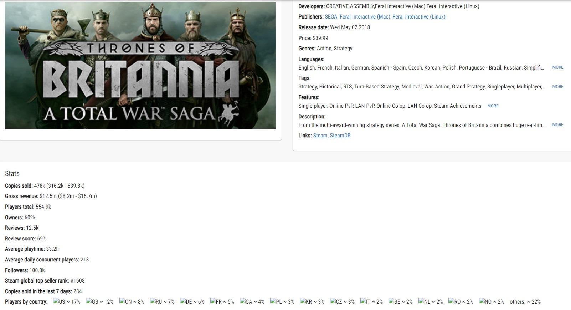Expand the Tags list with MORE
This screenshot has width=571, height=310.
click(557, 87)
